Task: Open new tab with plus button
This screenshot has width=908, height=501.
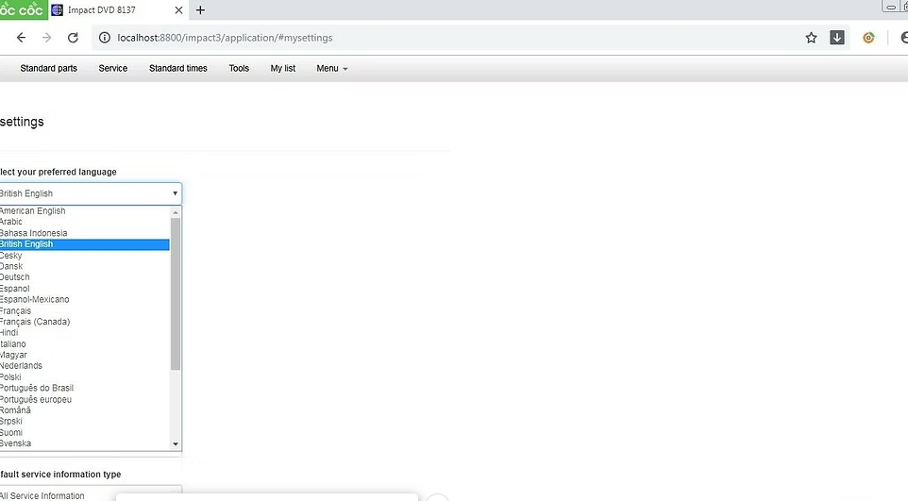Action: click(200, 10)
